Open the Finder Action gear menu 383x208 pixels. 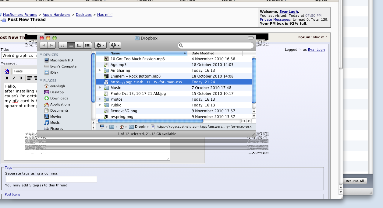click(x=100, y=45)
